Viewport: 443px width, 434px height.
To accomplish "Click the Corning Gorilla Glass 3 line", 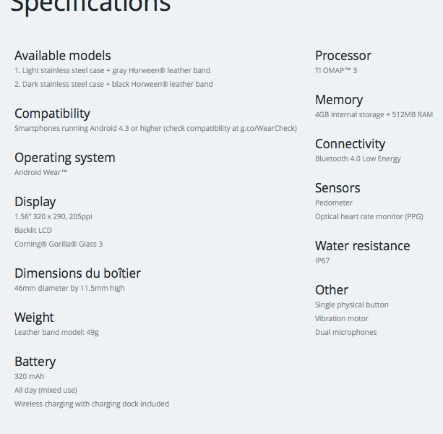I will click(x=59, y=244).
